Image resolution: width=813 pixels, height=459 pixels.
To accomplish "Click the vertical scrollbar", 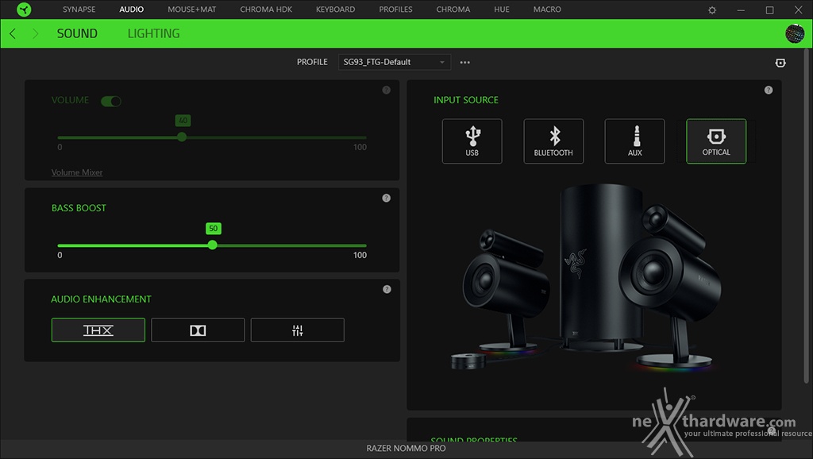I will pyautogui.click(x=807, y=215).
